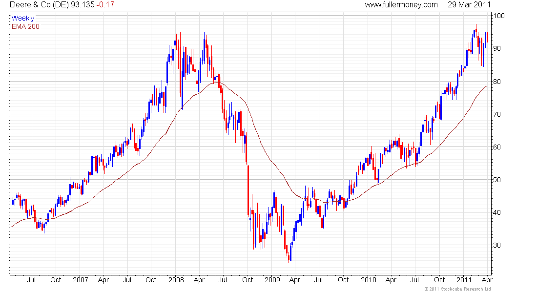Click the 100 price axis label
The height and width of the screenshot is (293, 537).
tap(499, 16)
